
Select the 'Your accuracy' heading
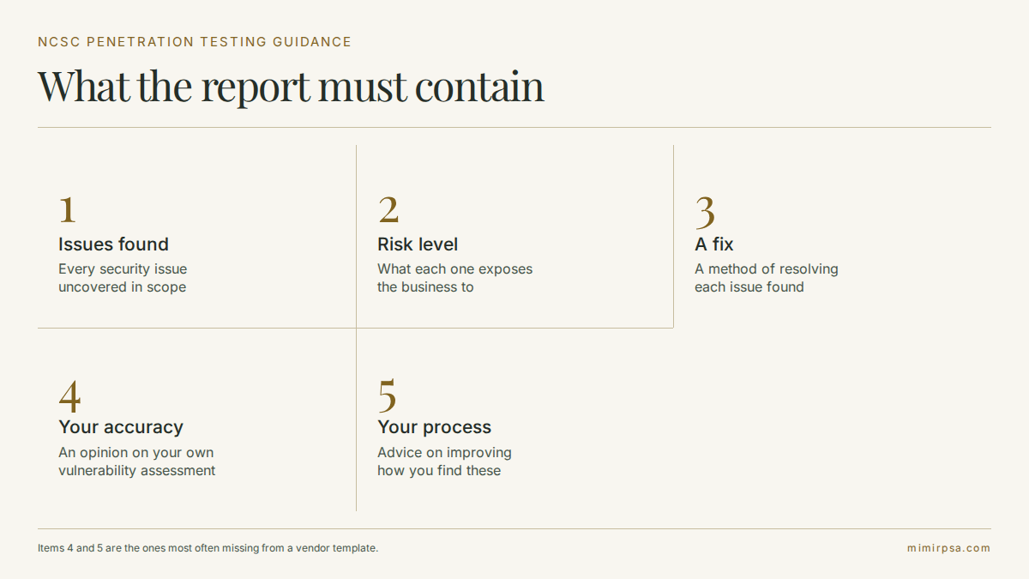pos(121,427)
